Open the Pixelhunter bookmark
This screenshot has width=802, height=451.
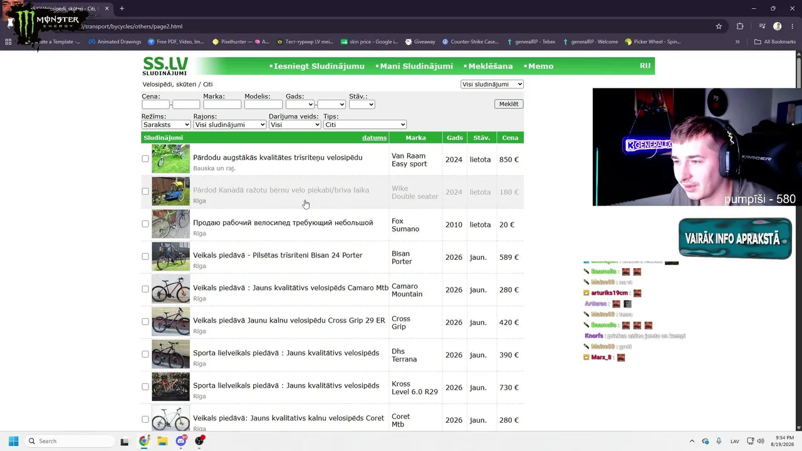click(x=241, y=42)
